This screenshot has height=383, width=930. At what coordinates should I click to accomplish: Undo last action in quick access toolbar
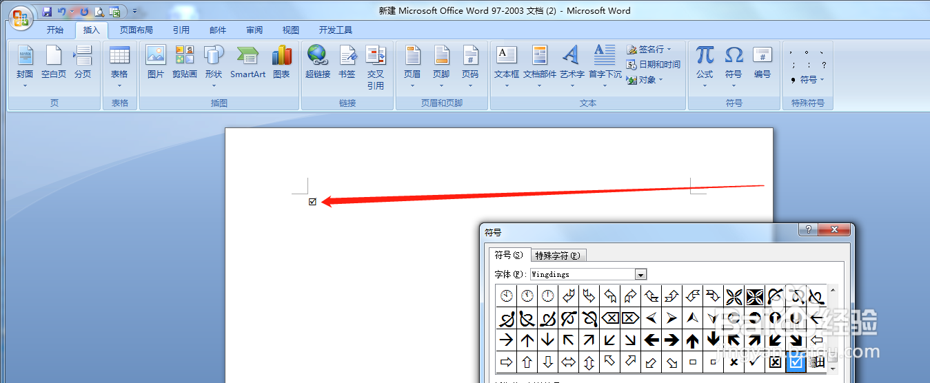click(62, 12)
